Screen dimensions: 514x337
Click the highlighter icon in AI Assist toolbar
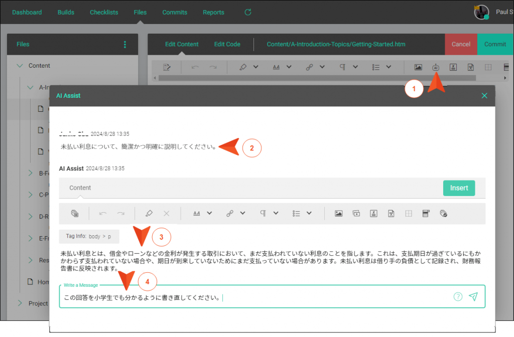point(149,213)
